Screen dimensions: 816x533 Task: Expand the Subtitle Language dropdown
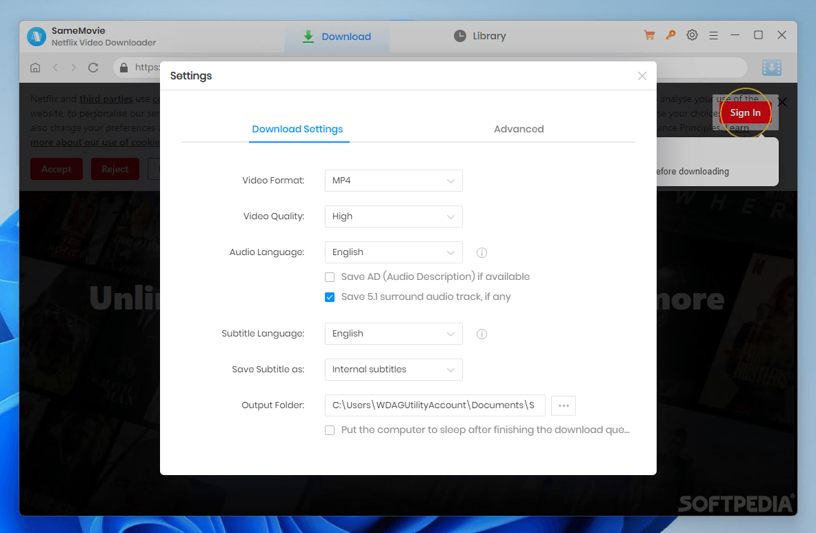pos(393,333)
